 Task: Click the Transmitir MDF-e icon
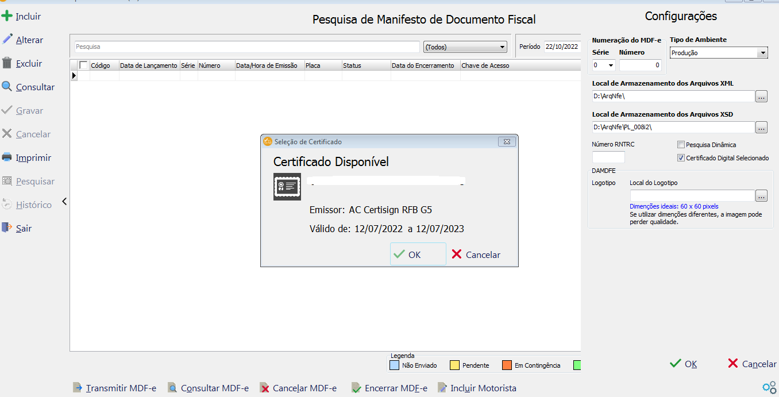[78, 388]
